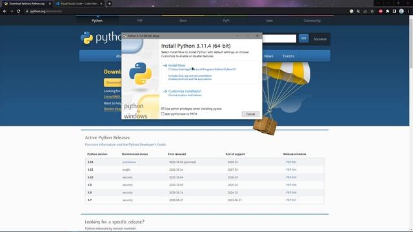Screen dimensions: 413x232
Task: Click browser back arrow
Action: (5, 12)
